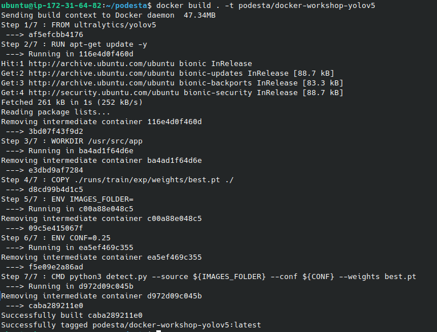437x332 pixels.
Task: Click the CMD python3 detect.py line
Action: (208, 277)
